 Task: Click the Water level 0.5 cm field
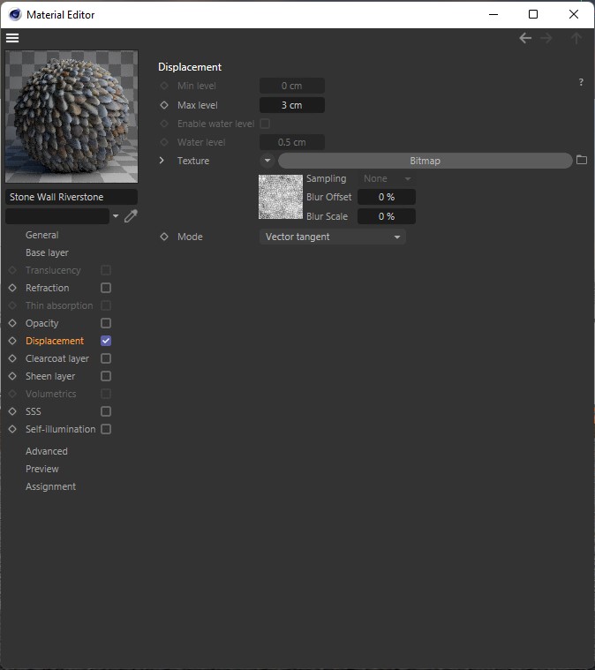292,142
